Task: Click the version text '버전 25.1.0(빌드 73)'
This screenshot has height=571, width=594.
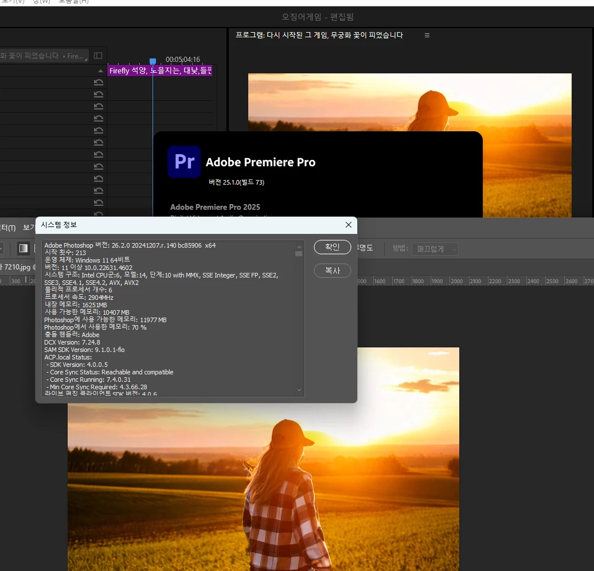Action: pyautogui.click(x=236, y=182)
